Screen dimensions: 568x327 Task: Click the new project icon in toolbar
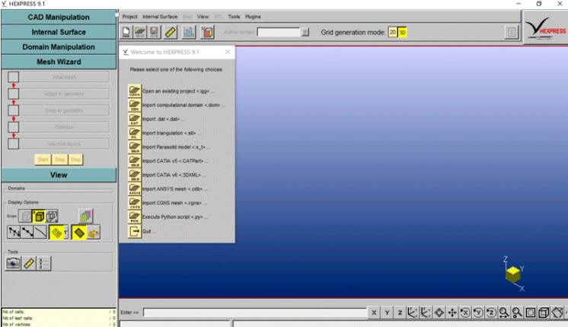coord(126,32)
